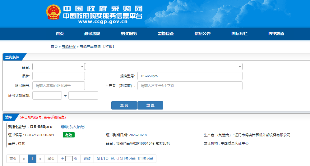310x166 pixels.
Task: Click the 尾页 last-page button
Action: 51,159
